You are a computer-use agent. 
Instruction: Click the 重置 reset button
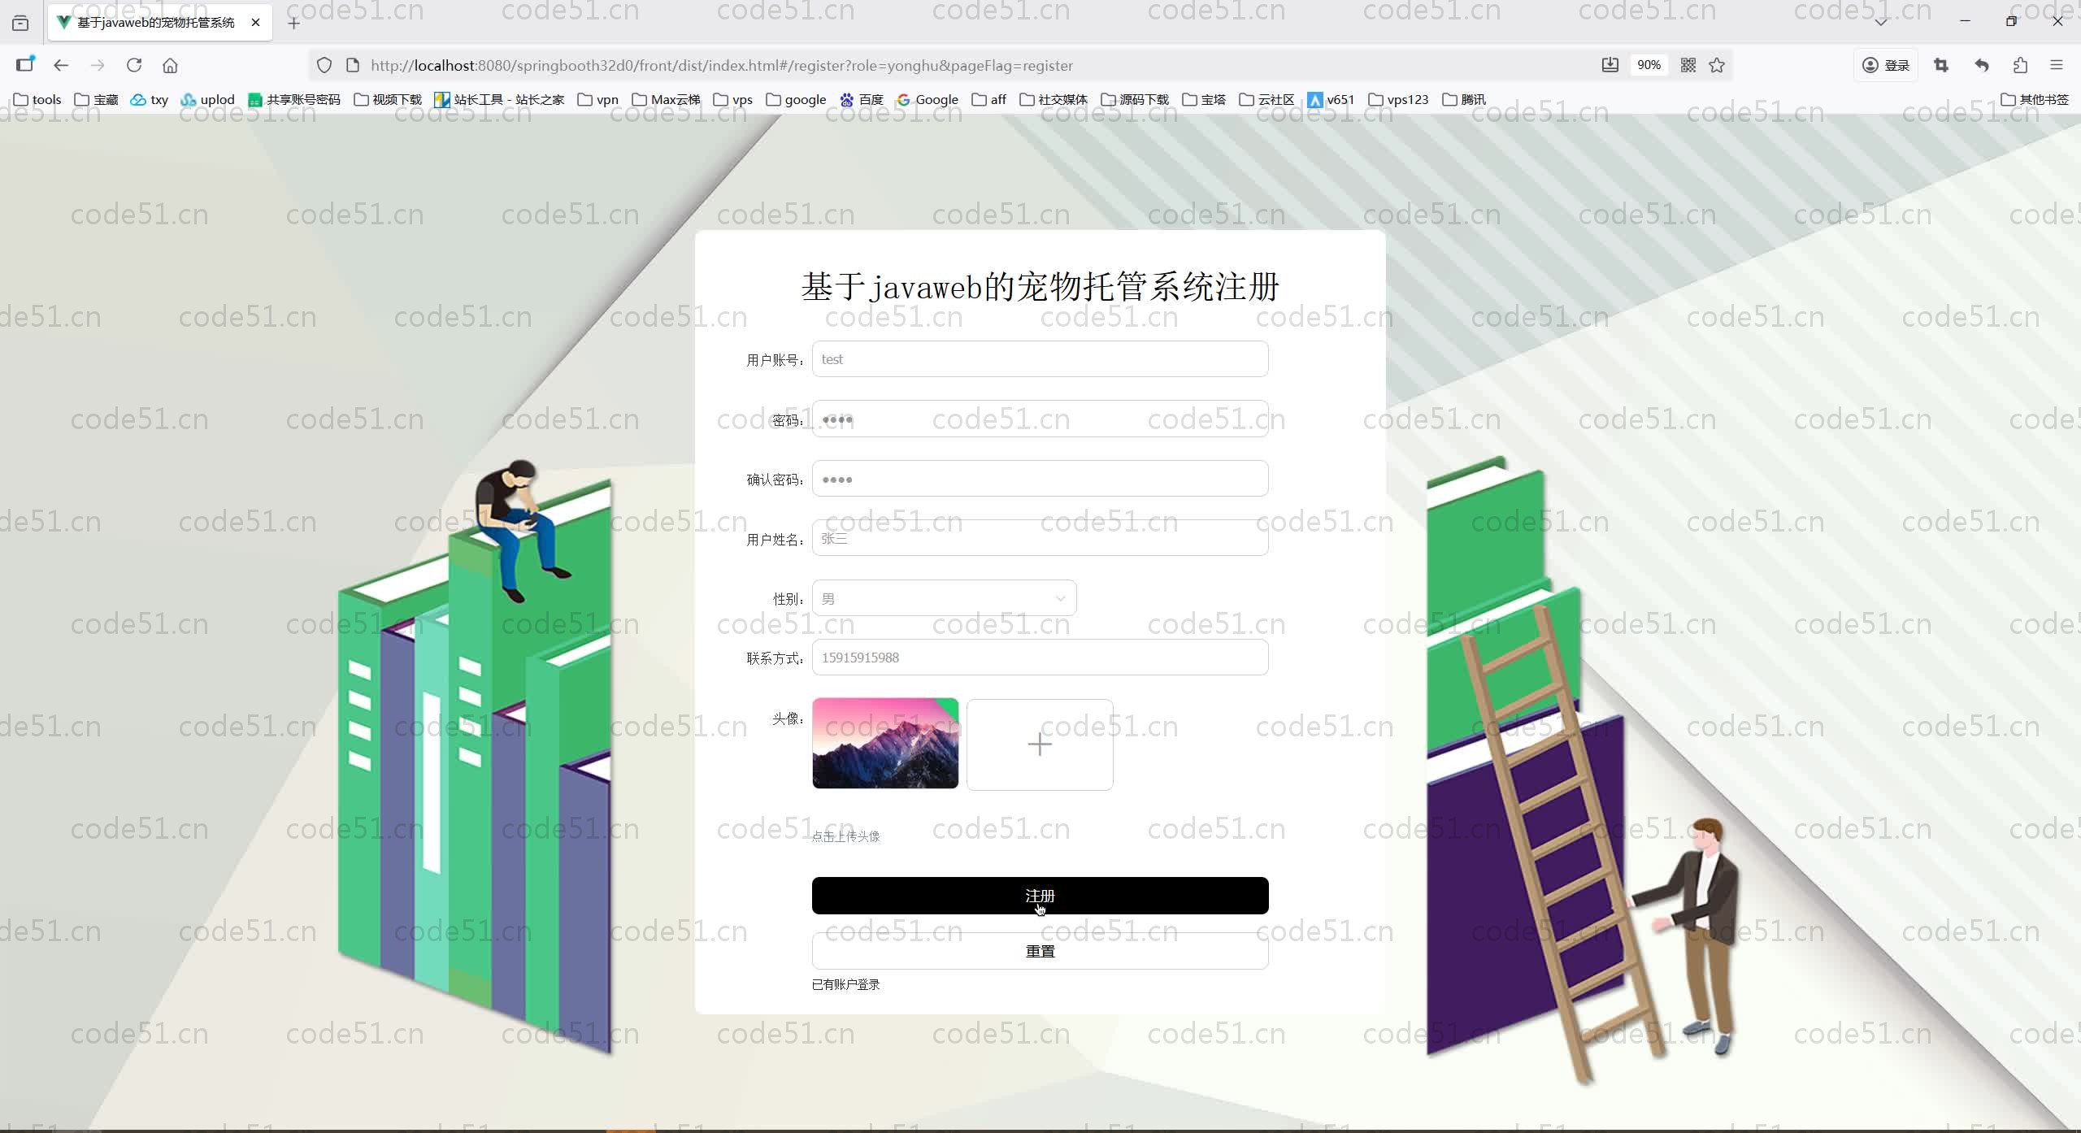tap(1039, 950)
